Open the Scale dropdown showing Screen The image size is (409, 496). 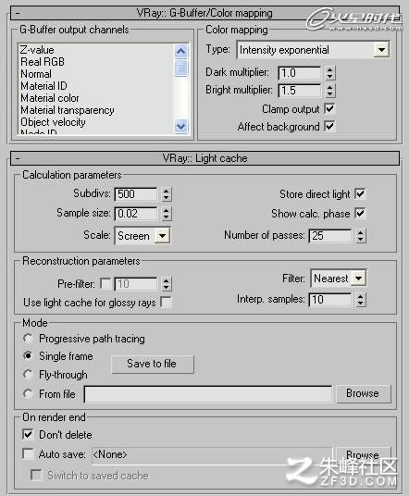[x=162, y=236]
